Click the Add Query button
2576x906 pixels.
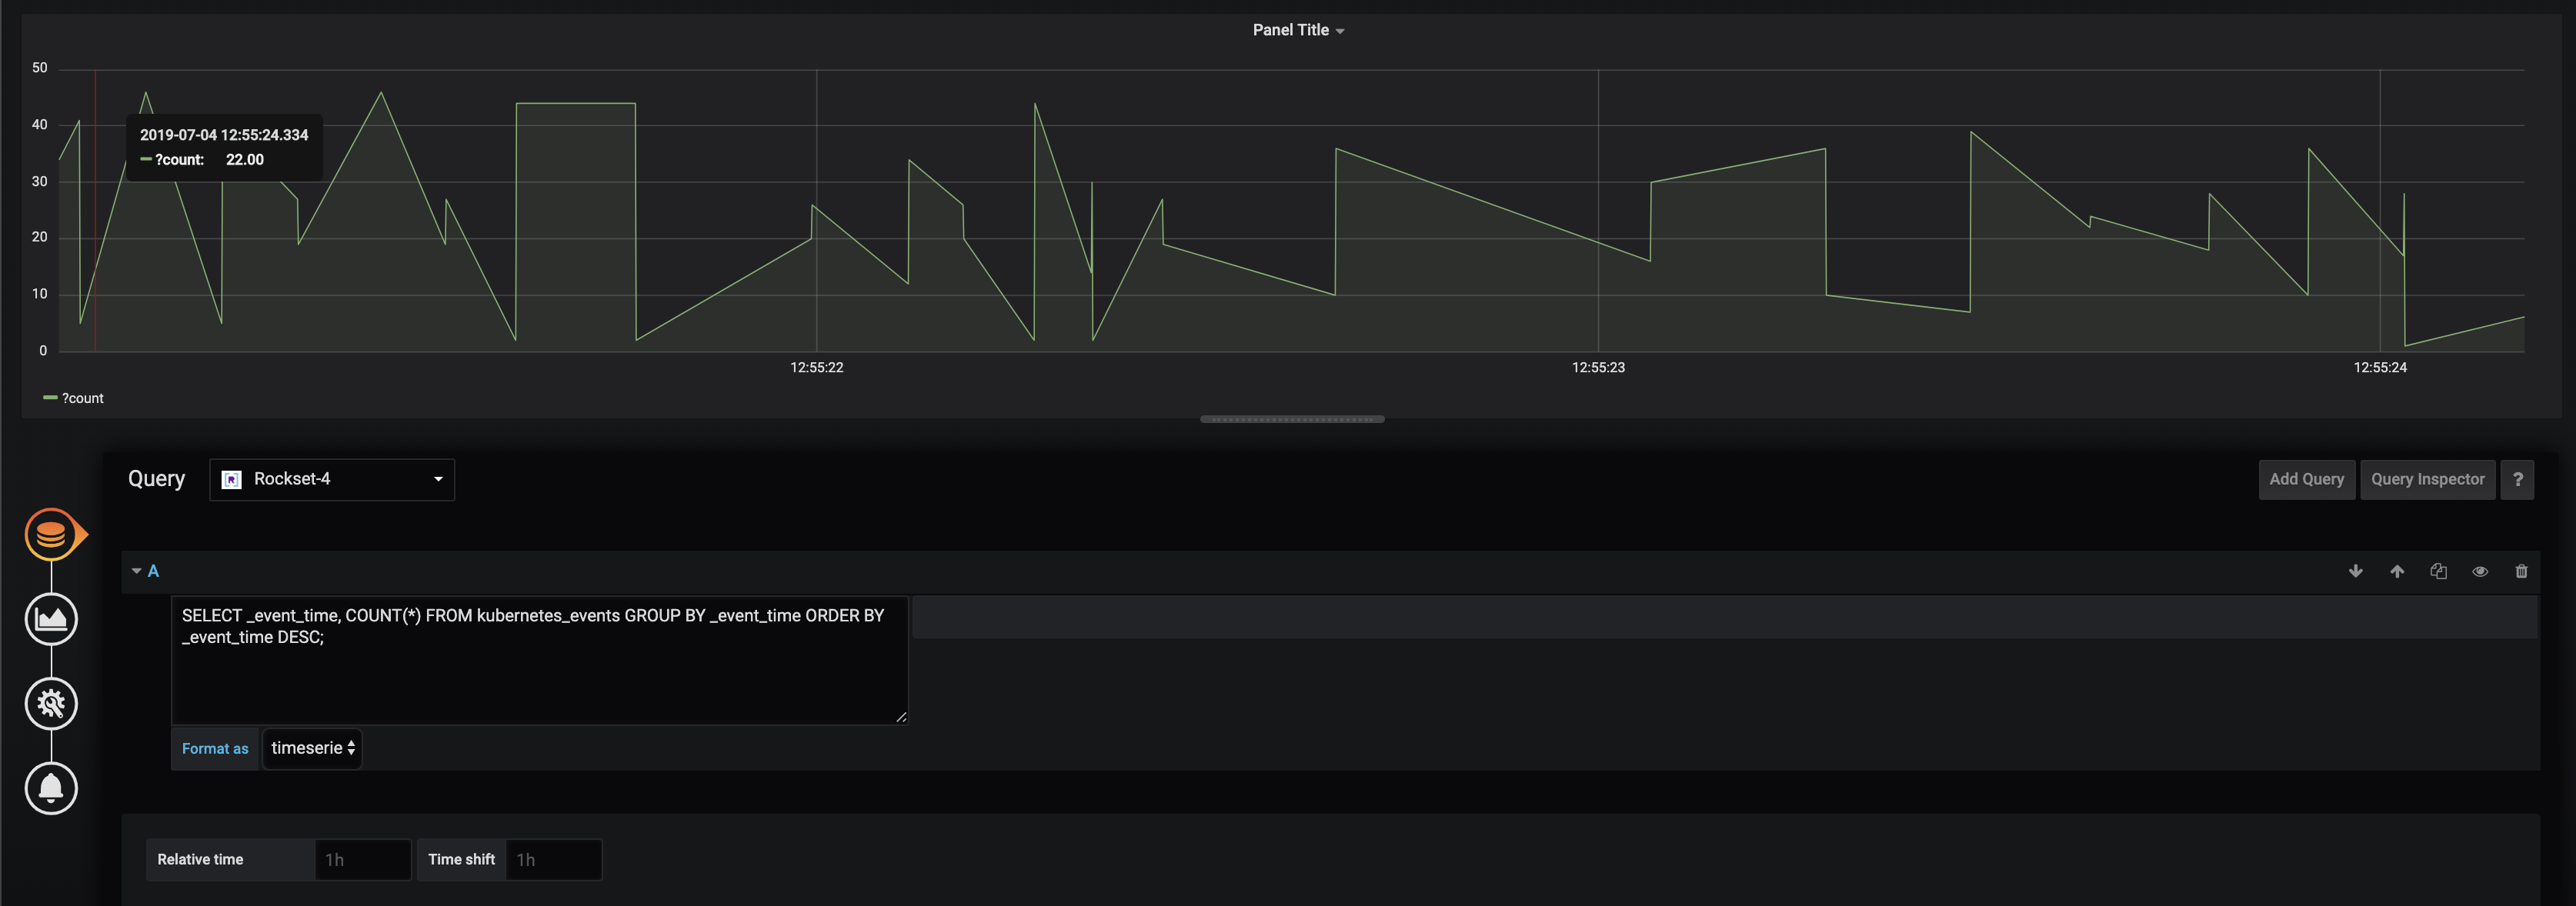point(2306,479)
